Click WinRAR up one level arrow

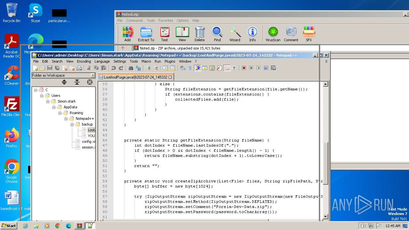(123, 48)
